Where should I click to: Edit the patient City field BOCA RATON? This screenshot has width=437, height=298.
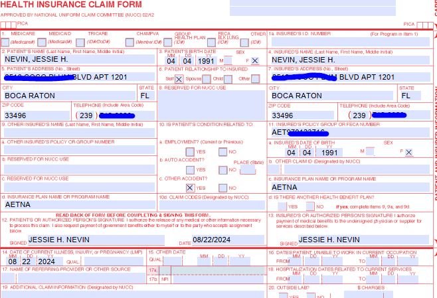point(69,96)
